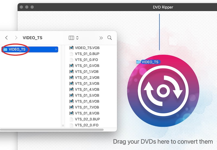Click 'Drag your DVDs here' text
Image resolution: width=217 pixels, height=150 pixels.
coord(163,142)
